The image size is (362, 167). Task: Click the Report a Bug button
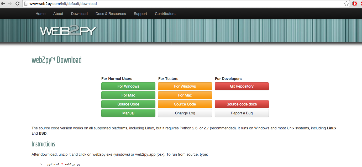click(x=242, y=113)
